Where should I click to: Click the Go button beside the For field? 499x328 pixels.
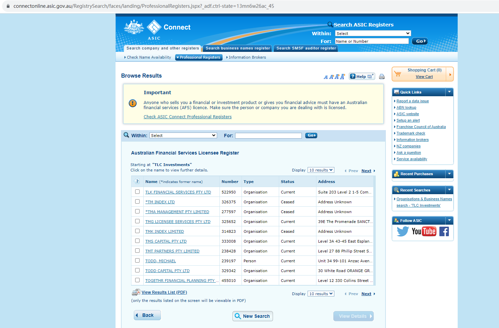point(311,136)
